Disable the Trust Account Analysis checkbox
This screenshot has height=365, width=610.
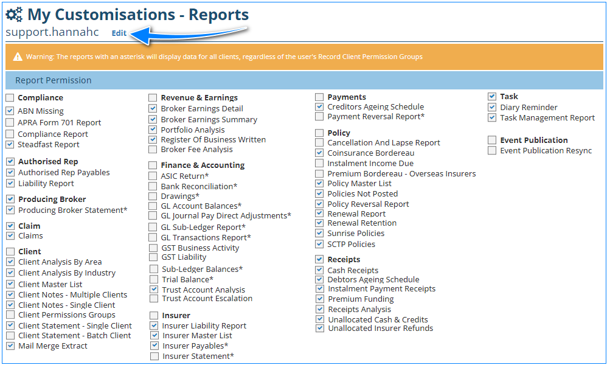coord(154,290)
